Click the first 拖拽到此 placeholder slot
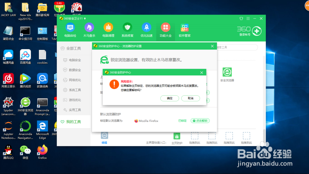The image size is (309, 174). (194, 136)
